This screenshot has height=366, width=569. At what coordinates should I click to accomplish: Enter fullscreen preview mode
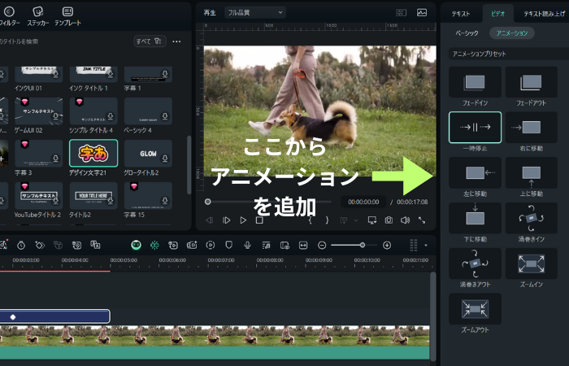coord(422,220)
